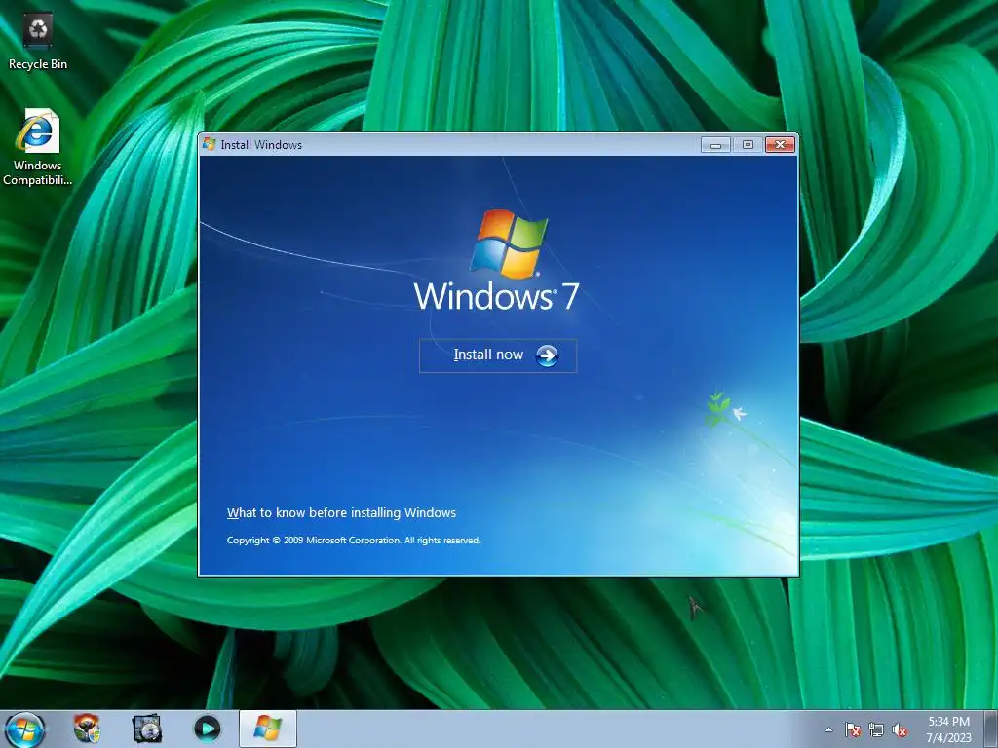
Task: Open the Recycle Bin desktop icon
Action: (x=38, y=42)
